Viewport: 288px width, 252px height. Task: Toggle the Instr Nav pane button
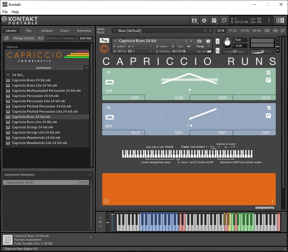point(86,38)
